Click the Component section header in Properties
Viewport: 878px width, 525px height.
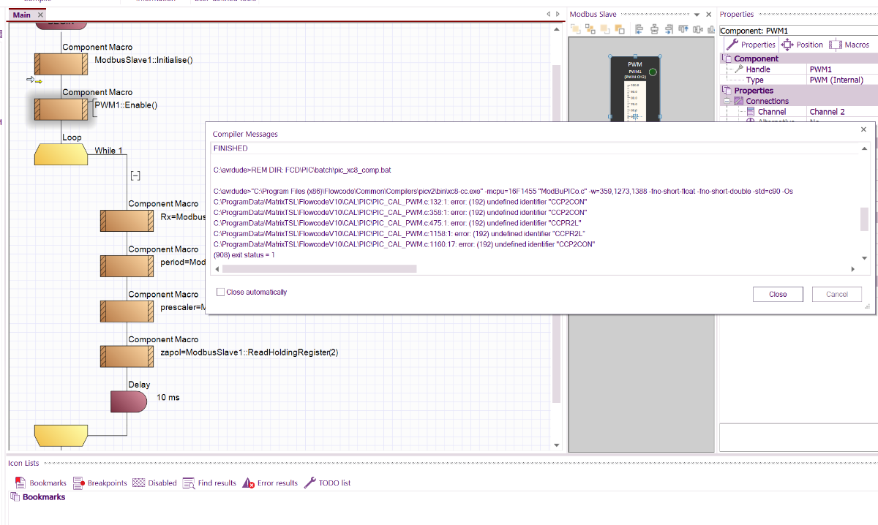coord(757,58)
